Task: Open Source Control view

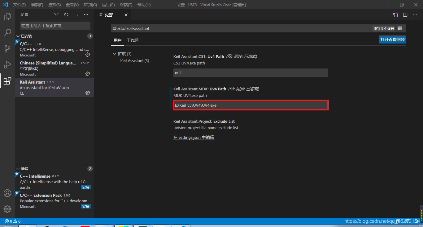Action: tap(7, 48)
